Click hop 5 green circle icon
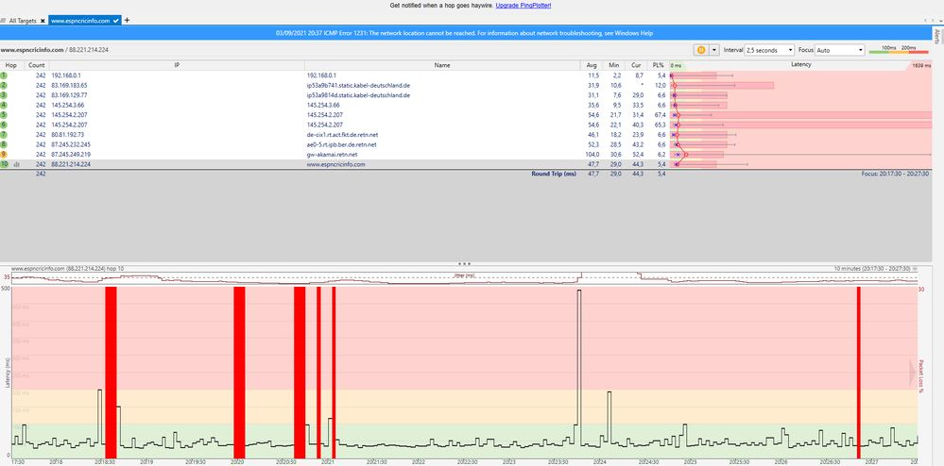Screen dimensions: 944x466 [5, 113]
